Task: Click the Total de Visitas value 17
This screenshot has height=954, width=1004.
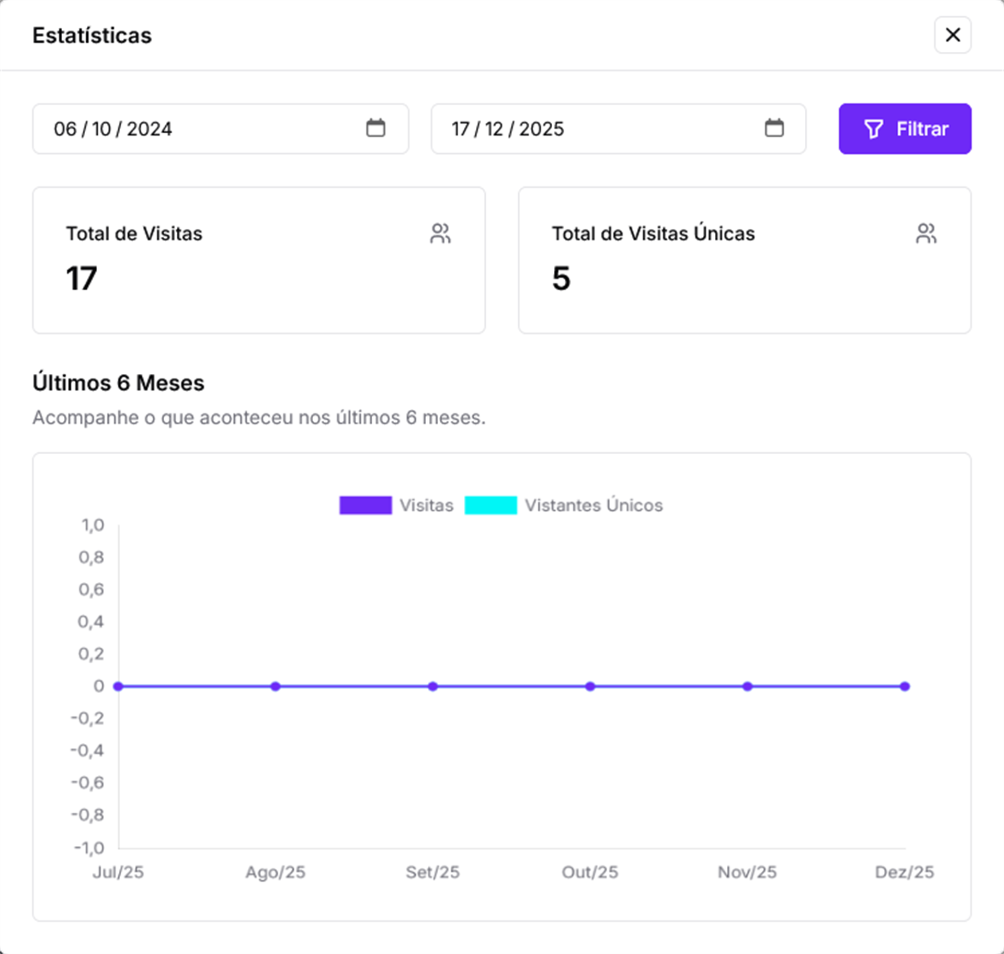Action: click(82, 278)
